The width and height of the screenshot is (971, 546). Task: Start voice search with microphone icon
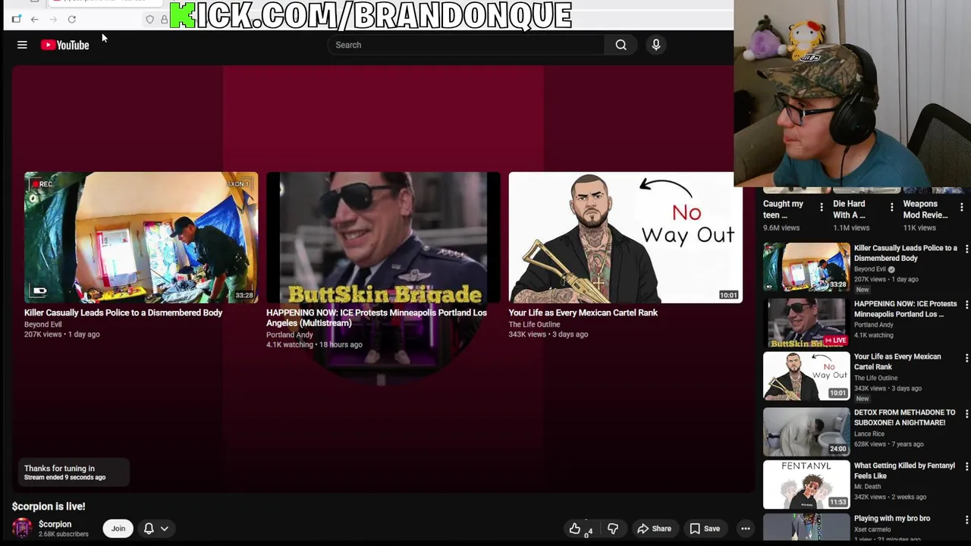point(656,45)
